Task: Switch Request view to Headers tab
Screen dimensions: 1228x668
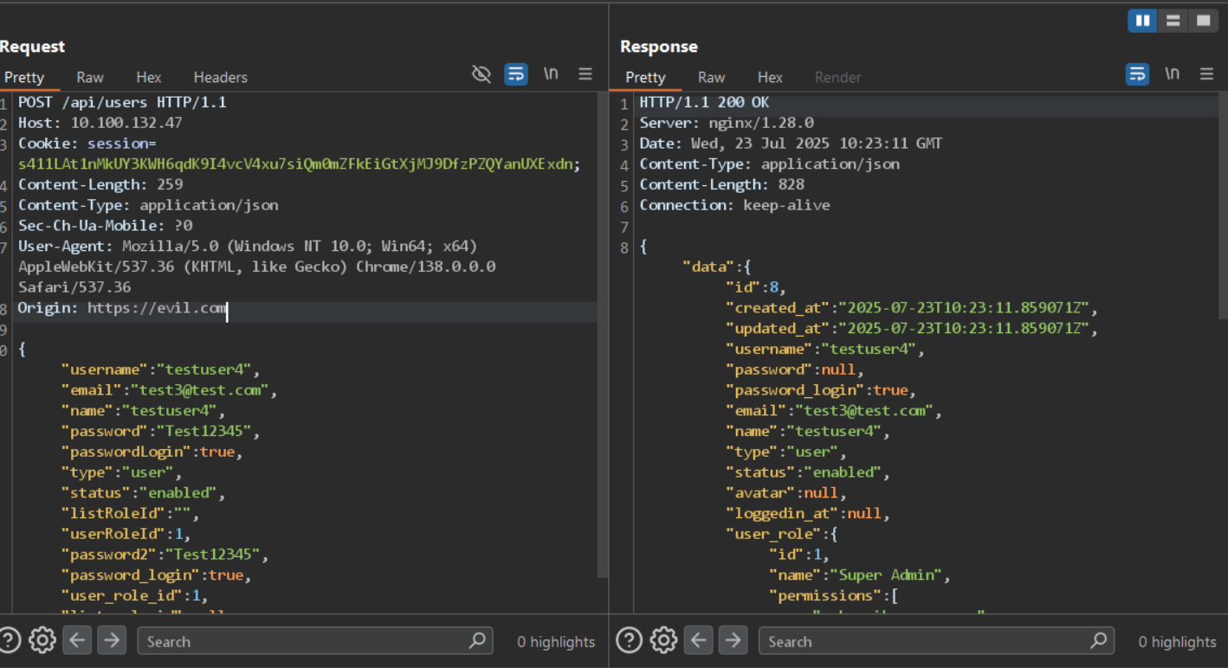Action: [x=220, y=77]
